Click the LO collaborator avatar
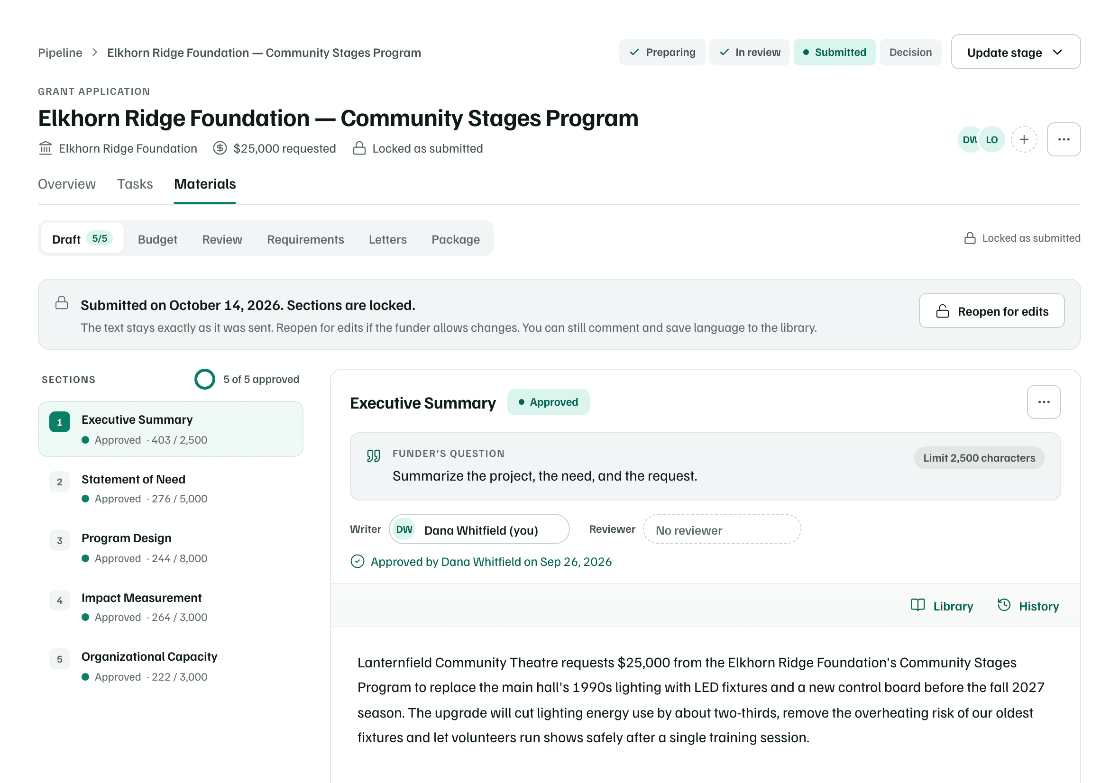 [992, 140]
